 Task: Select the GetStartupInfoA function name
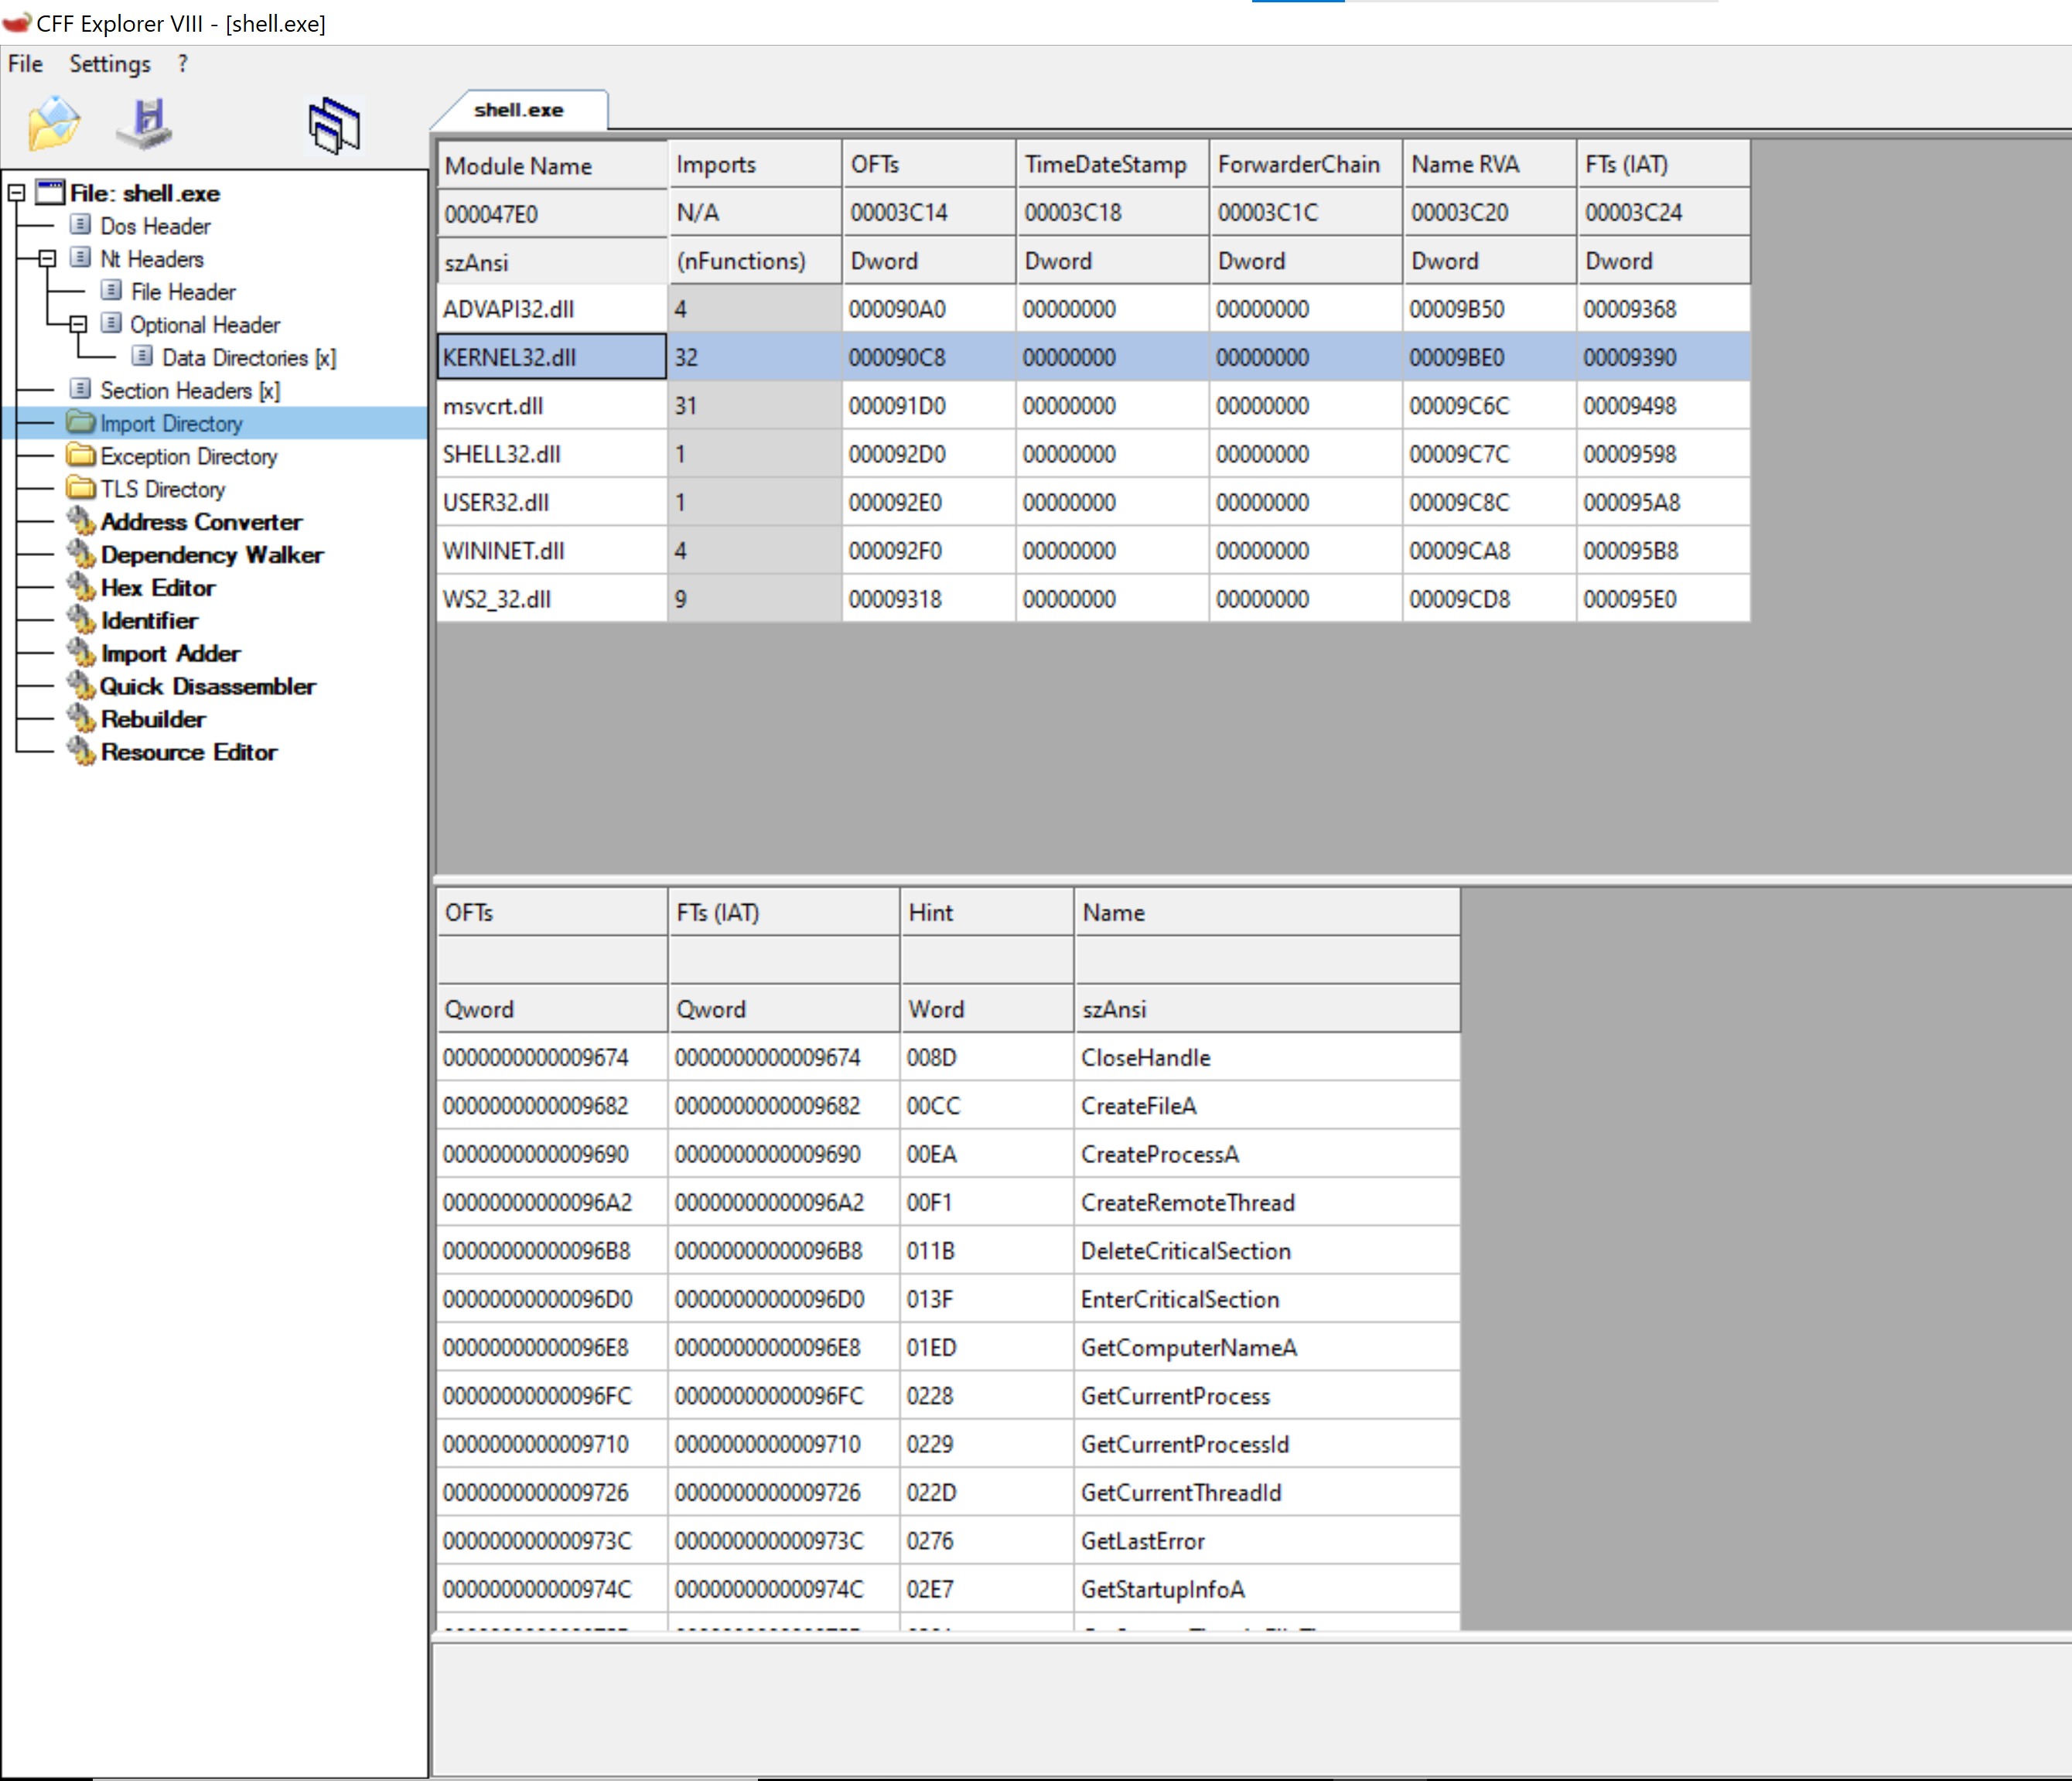click(x=1163, y=1589)
